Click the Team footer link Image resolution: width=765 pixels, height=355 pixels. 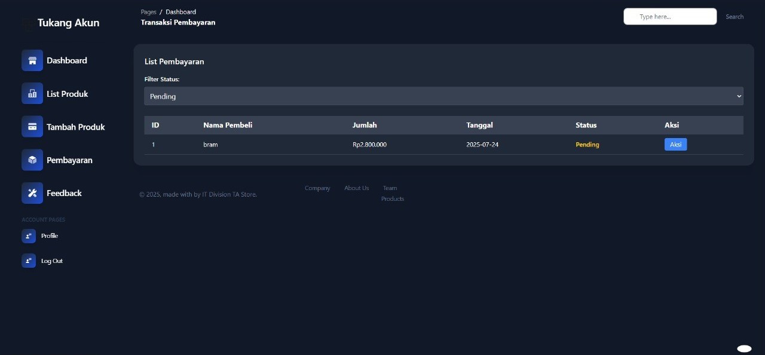390,188
